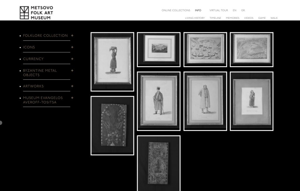
Task: Expand the Artworks plus icon
Action: point(72,86)
